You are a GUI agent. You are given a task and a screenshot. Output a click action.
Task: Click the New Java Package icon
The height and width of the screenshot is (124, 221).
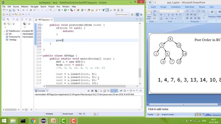tap(78, 10)
